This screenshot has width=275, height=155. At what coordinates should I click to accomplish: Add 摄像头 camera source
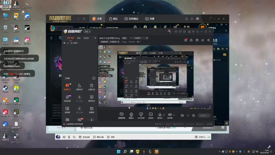tap(131, 116)
